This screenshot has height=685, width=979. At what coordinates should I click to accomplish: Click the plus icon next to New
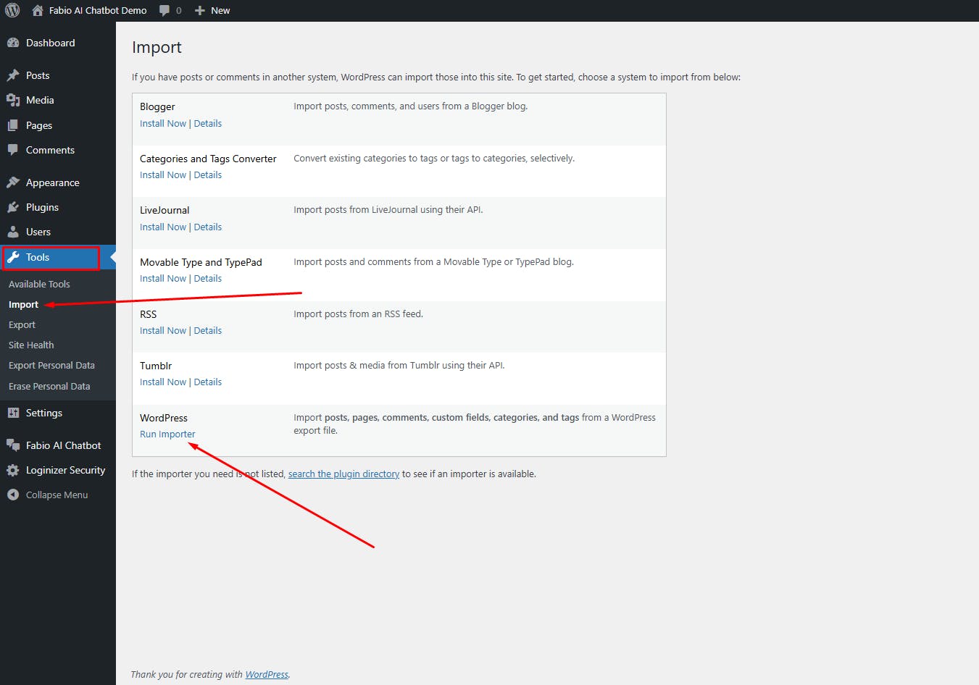tap(200, 11)
